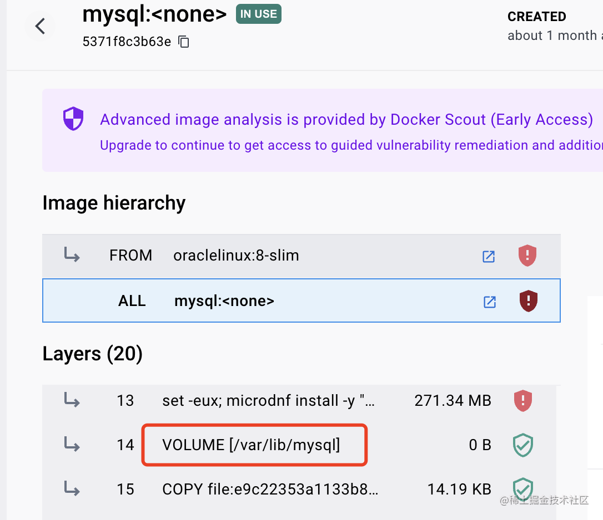Click dark red shield for mysql:<none> row

pos(528,301)
